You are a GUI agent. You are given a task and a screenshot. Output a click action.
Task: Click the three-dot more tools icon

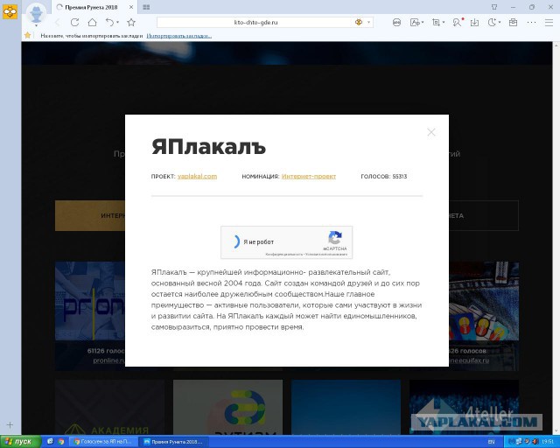(531, 23)
